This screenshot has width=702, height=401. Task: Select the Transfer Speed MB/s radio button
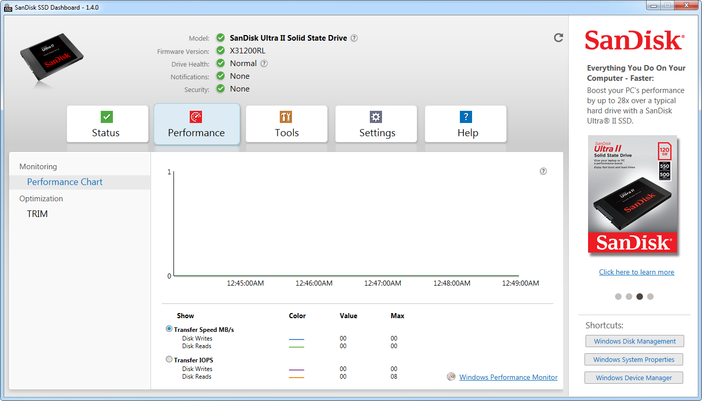pyautogui.click(x=169, y=329)
